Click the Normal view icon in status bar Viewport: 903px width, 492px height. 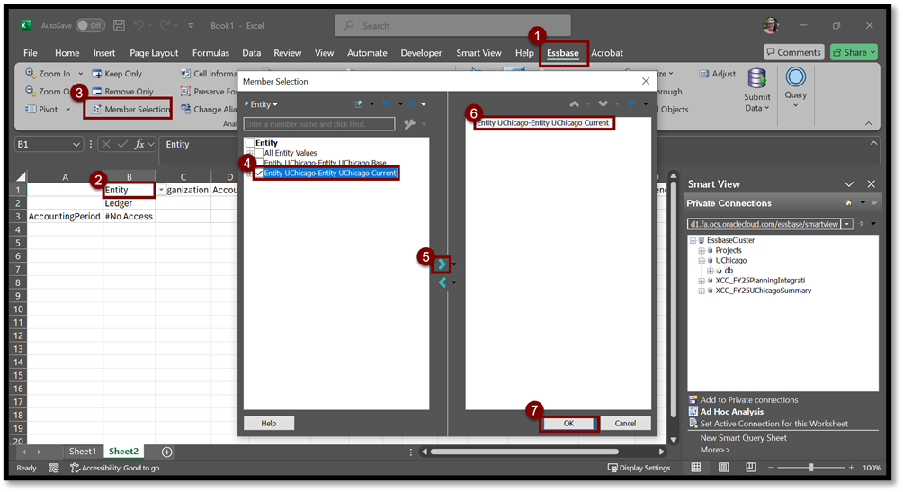pos(695,467)
